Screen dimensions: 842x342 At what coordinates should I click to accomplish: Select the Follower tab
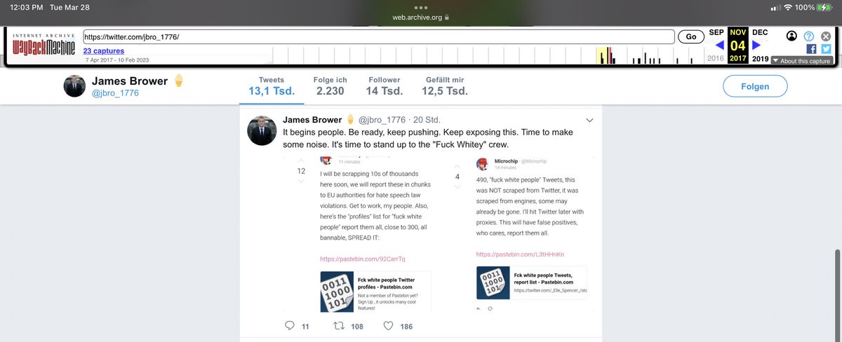(x=385, y=86)
